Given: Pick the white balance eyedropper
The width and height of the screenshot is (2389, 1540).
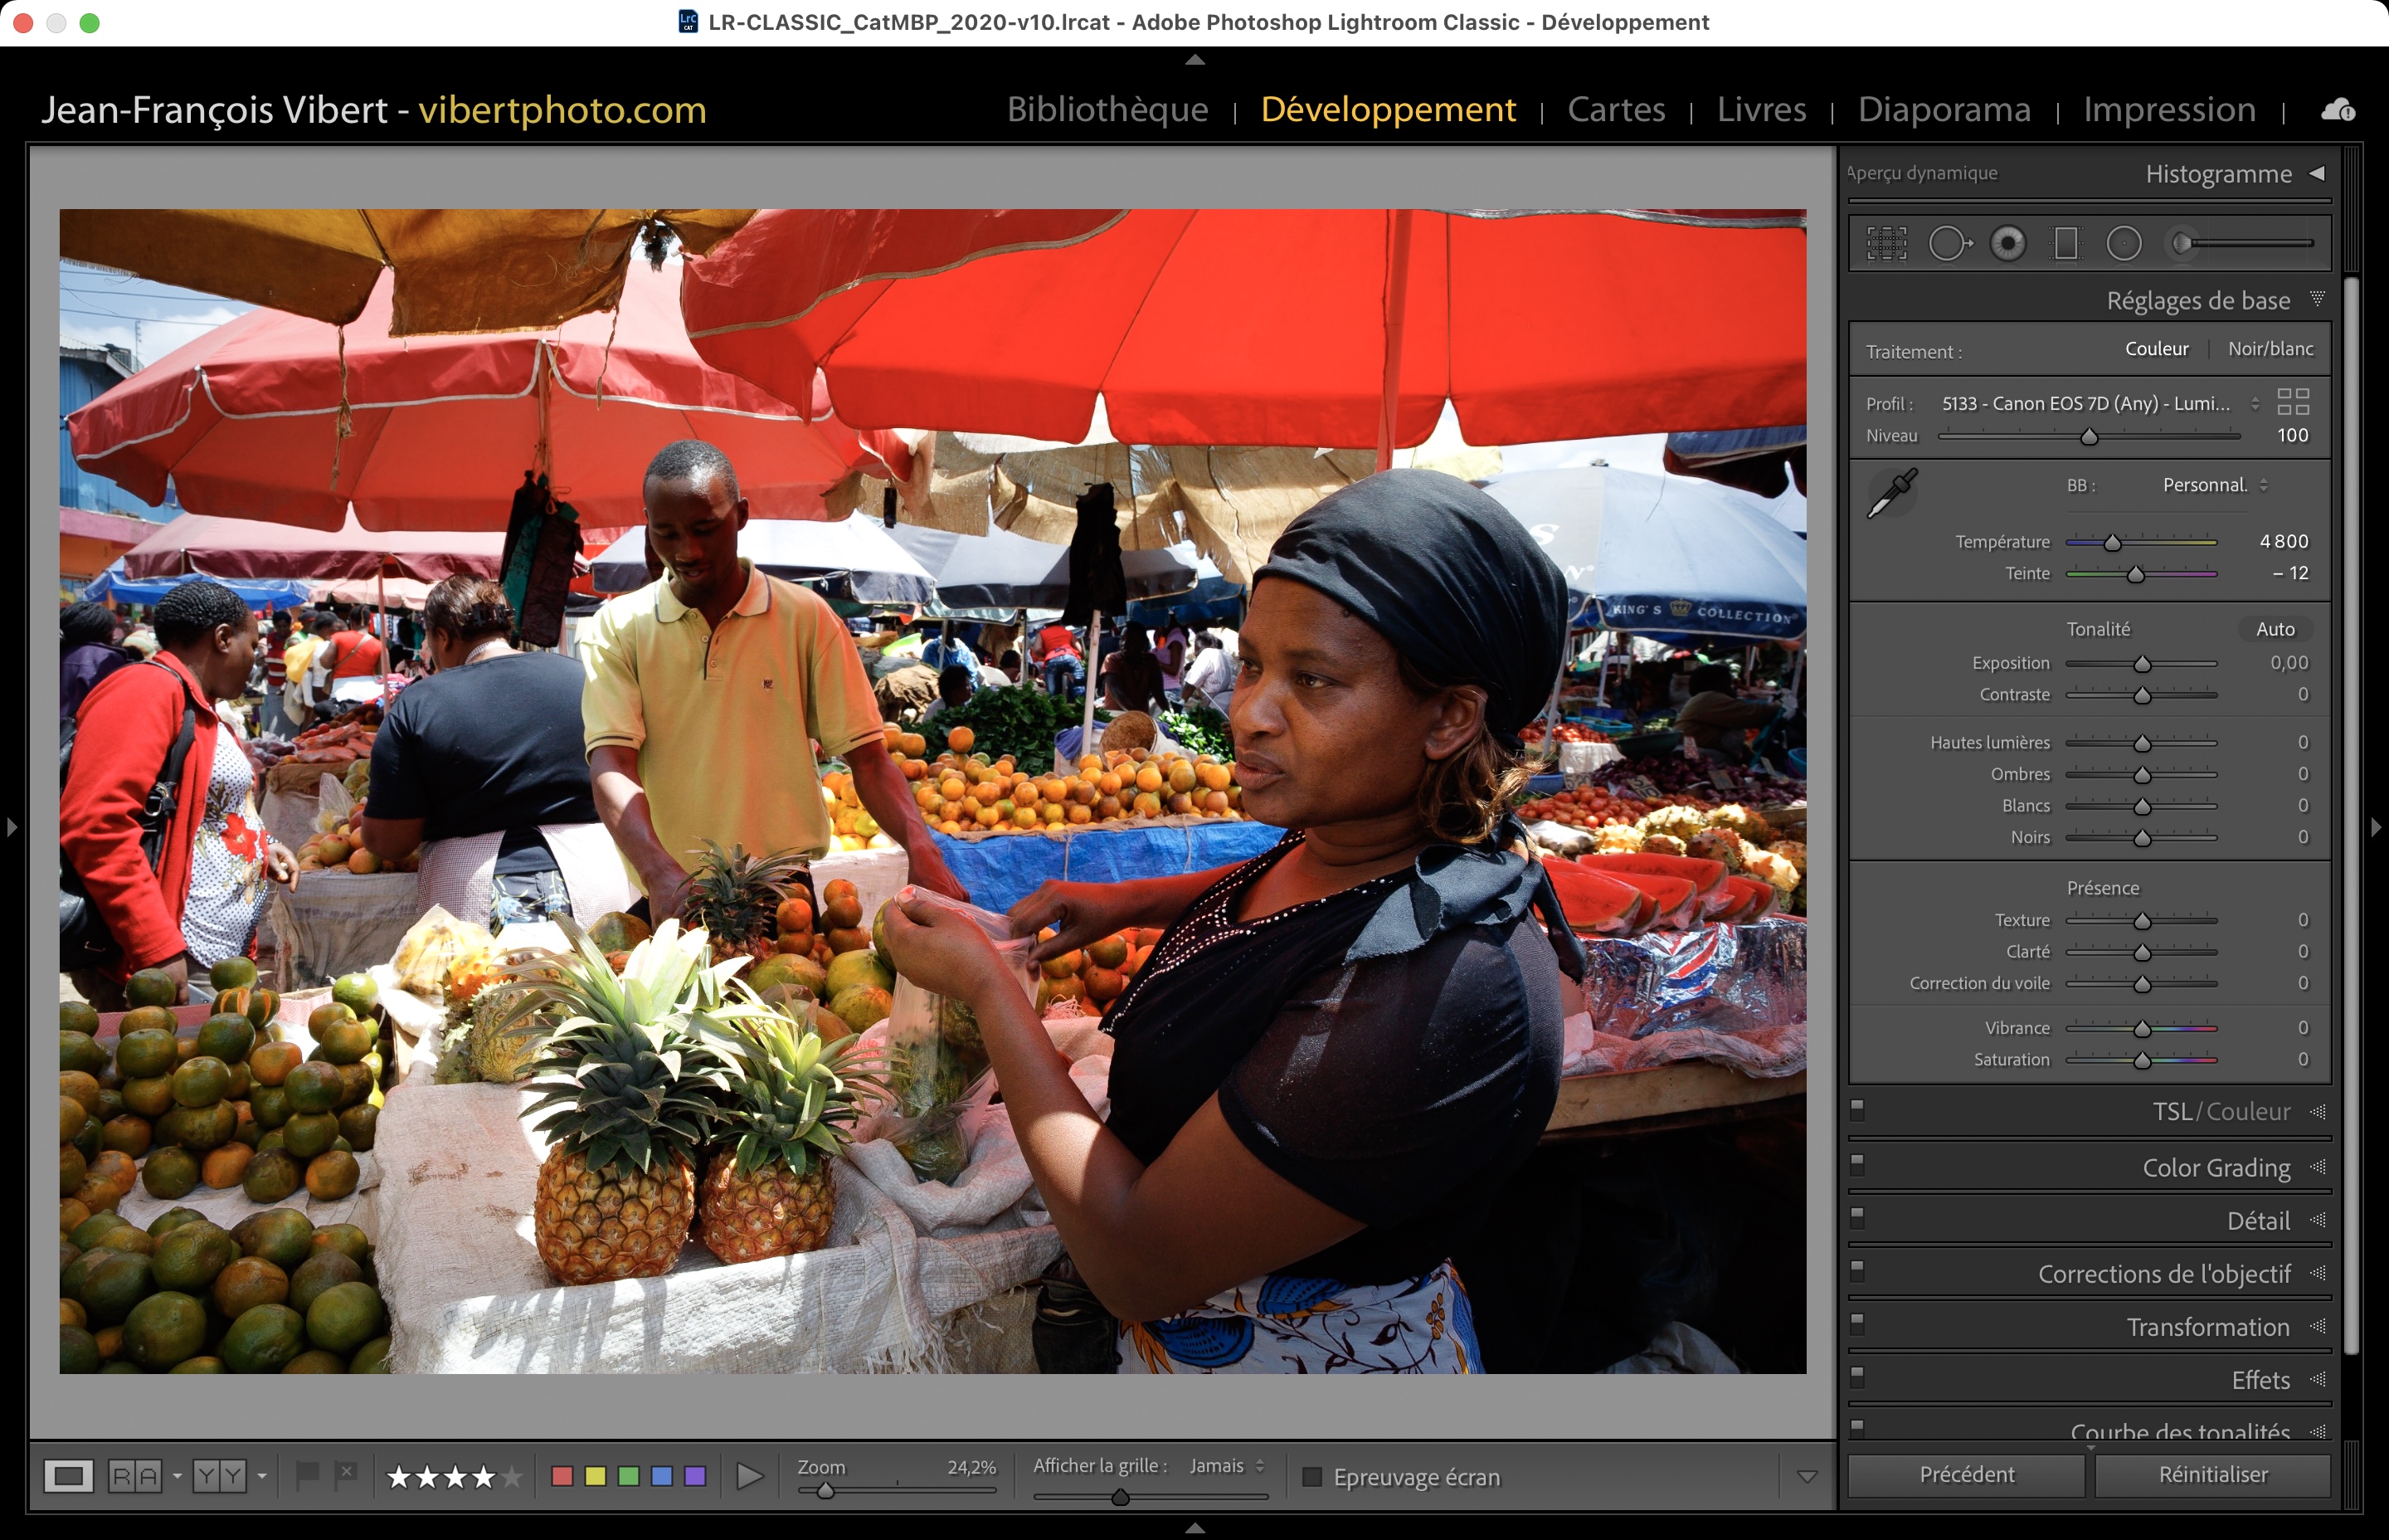Looking at the screenshot, I should pyautogui.click(x=1891, y=493).
